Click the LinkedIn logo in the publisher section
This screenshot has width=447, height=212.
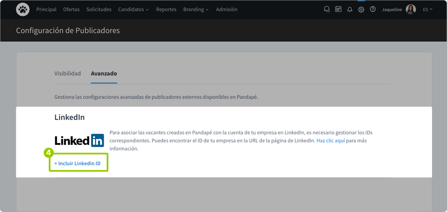click(79, 140)
